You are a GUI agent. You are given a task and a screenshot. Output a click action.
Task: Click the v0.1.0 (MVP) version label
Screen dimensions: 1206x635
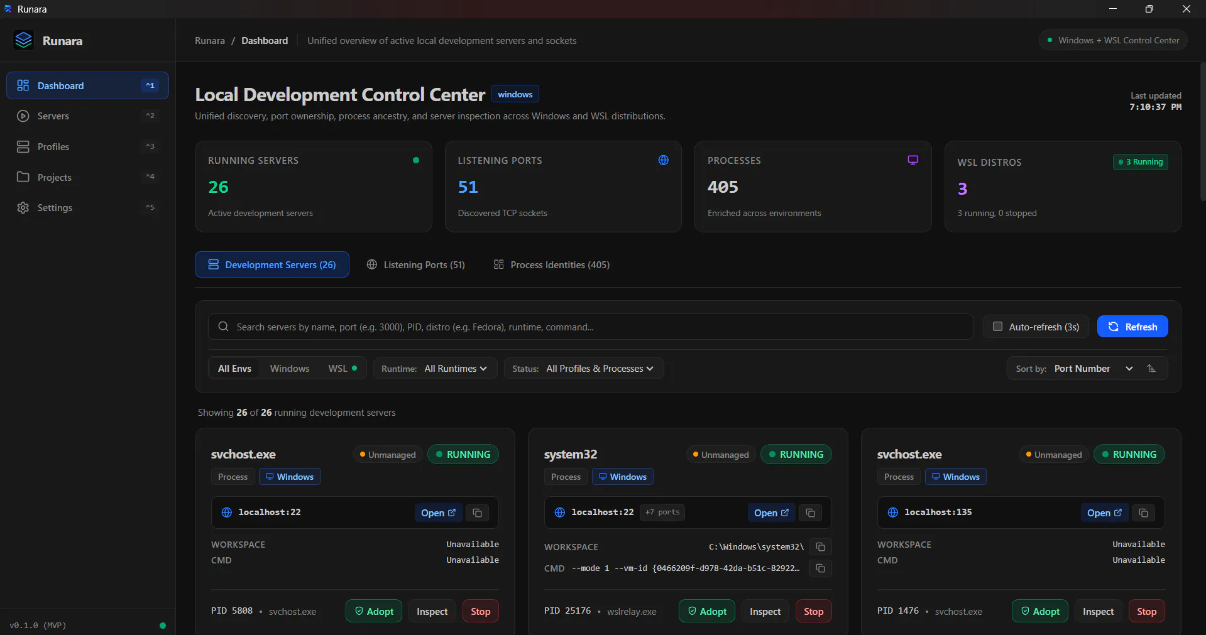click(38, 626)
